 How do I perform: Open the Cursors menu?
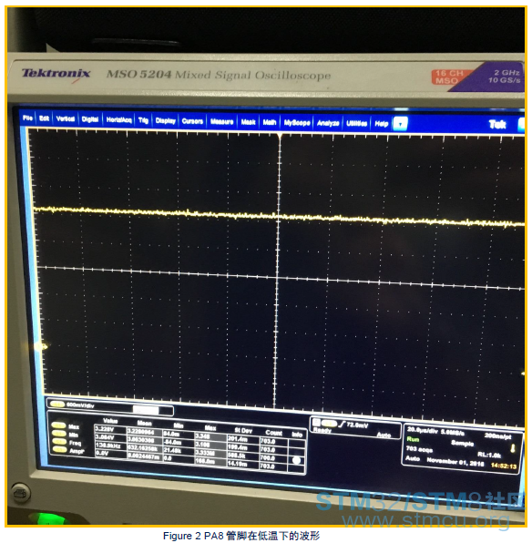[x=192, y=121]
